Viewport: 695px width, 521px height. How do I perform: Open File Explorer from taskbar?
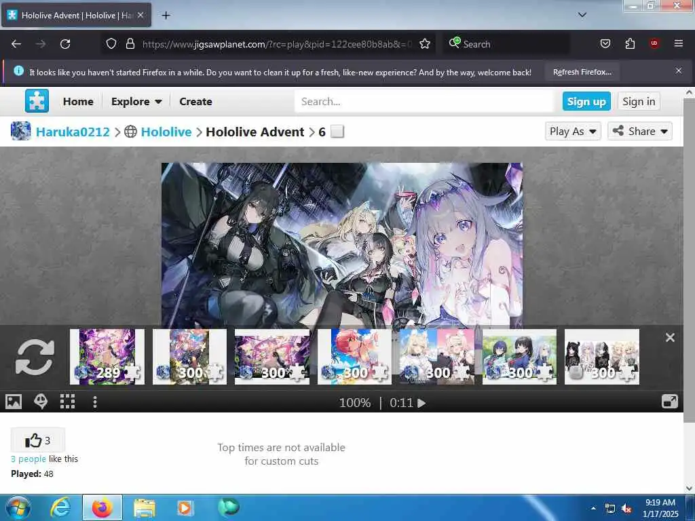click(144, 507)
